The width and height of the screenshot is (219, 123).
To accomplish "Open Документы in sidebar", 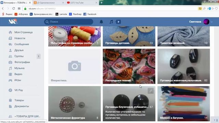I will [x=22, y=106].
